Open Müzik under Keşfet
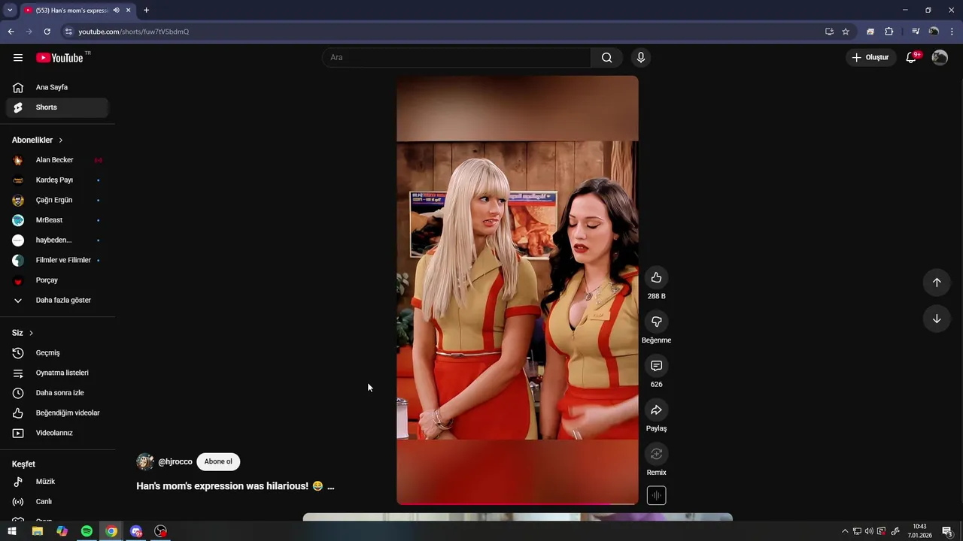963x541 pixels. (57, 482)
